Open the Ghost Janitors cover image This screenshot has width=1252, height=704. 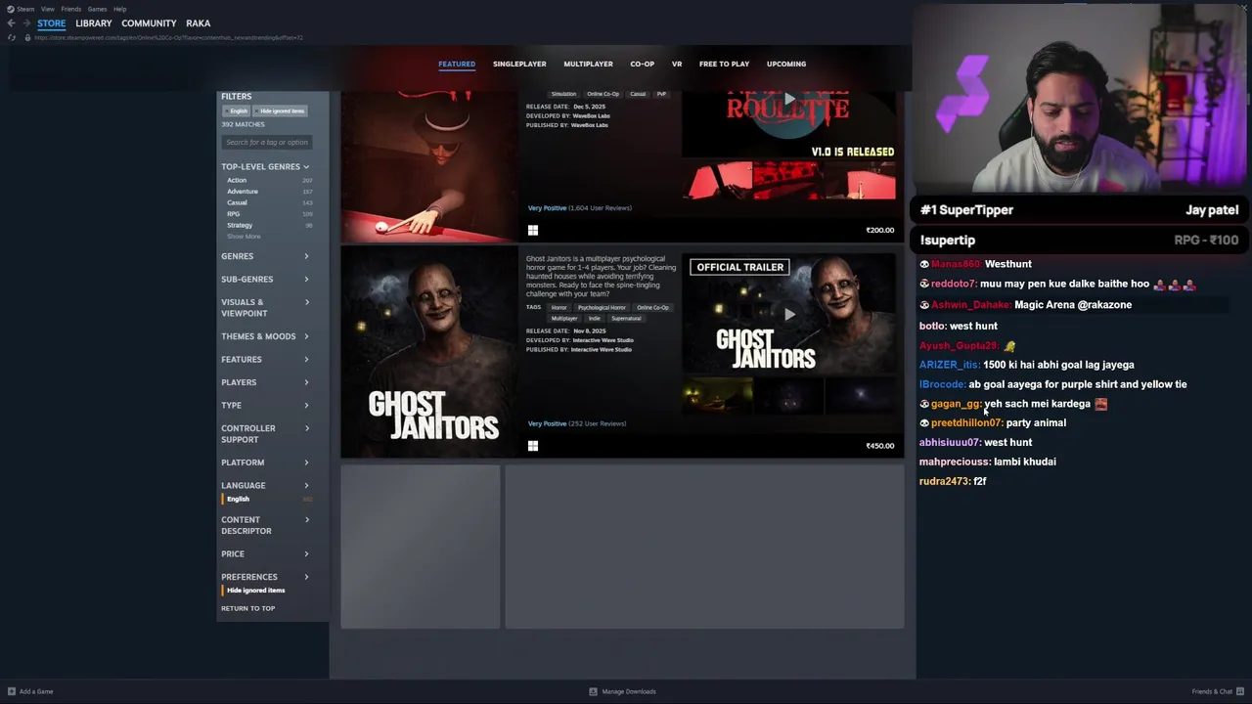(x=429, y=352)
